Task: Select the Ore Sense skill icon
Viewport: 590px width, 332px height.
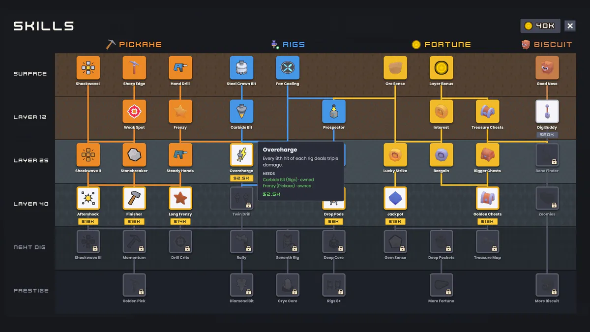Action: coord(395,68)
